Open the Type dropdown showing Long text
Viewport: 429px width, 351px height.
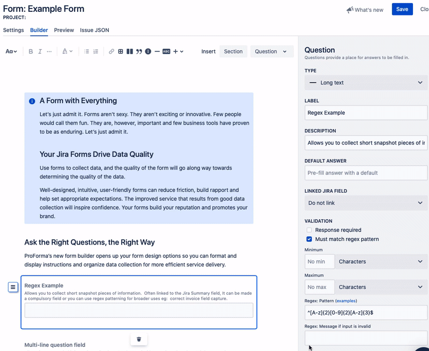(366, 82)
